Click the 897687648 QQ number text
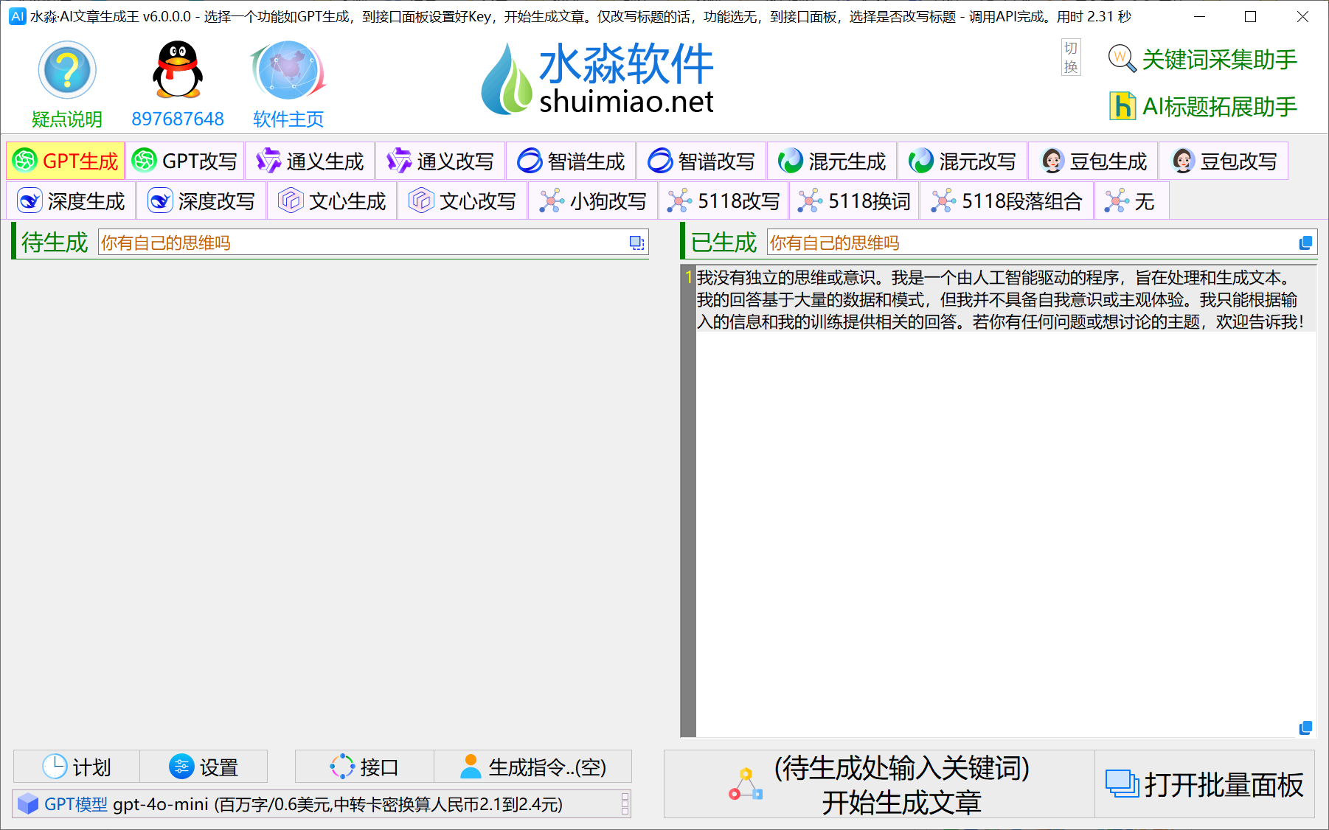The image size is (1329, 830). pos(178,119)
